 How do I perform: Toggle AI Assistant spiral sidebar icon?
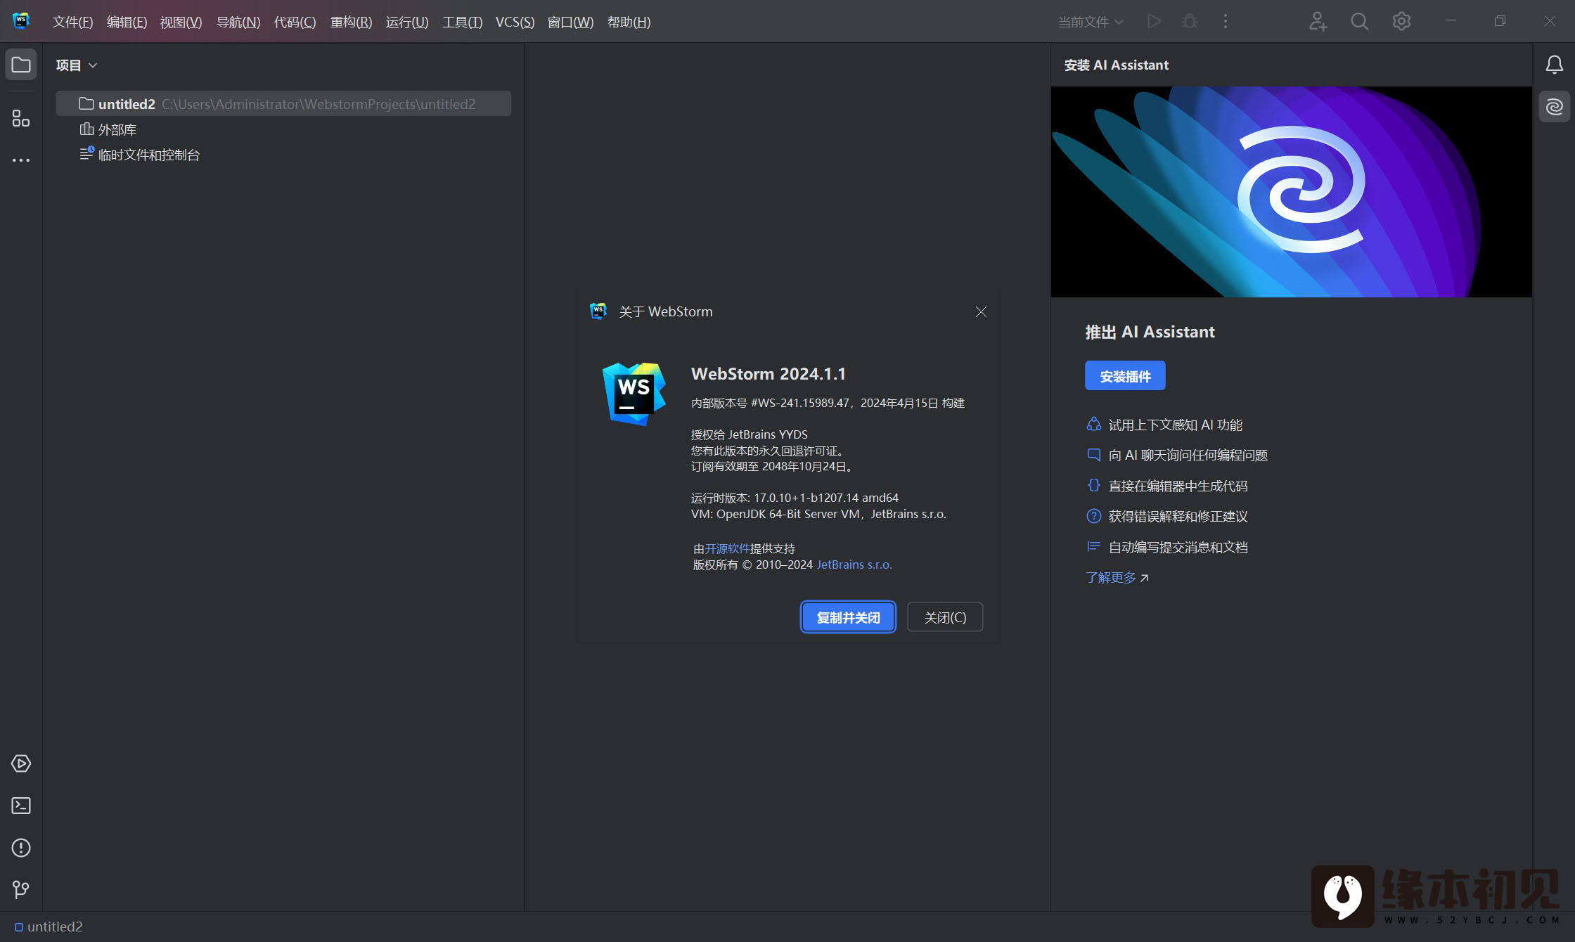pyautogui.click(x=1555, y=107)
